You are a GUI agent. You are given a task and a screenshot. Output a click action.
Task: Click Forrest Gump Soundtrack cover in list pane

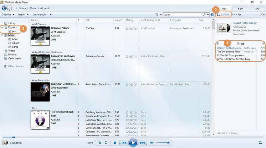[224, 28]
